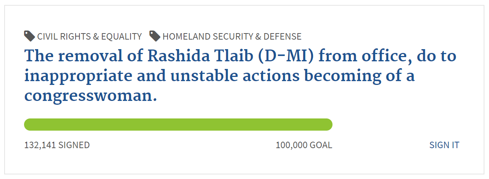Open the Civil Rights & Equality category
489x179 pixels.
(89, 37)
